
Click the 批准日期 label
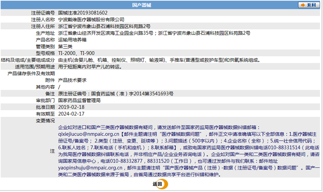coord(45,107)
